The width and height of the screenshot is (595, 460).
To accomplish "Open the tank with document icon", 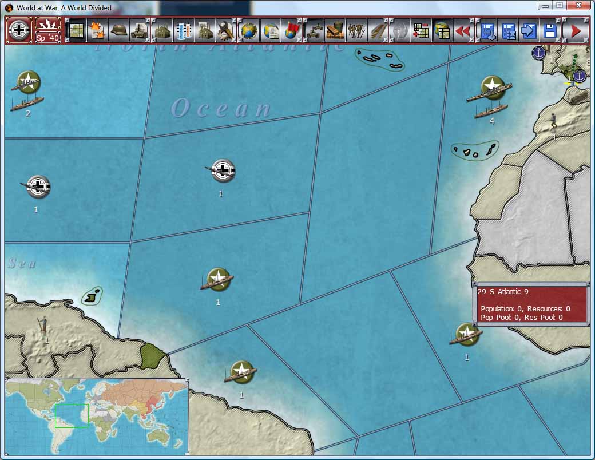I will [140, 31].
